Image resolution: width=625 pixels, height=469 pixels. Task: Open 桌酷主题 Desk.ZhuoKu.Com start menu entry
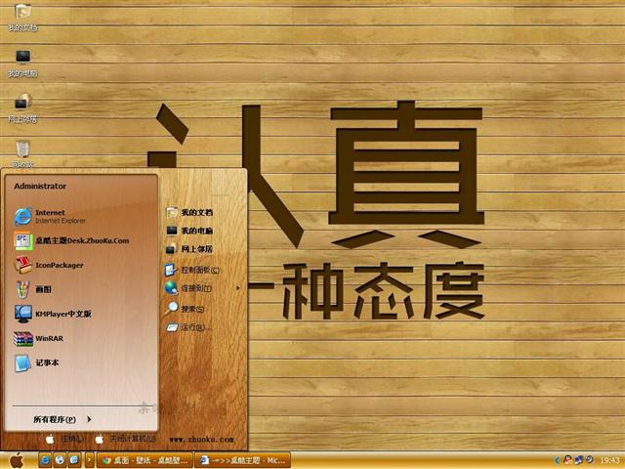pos(82,241)
